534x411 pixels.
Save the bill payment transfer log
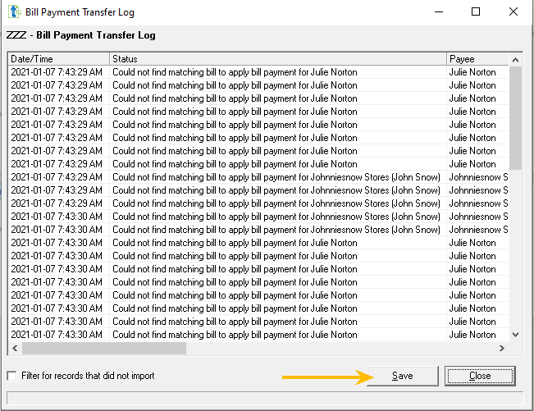pyautogui.click(x=403, y=376)
